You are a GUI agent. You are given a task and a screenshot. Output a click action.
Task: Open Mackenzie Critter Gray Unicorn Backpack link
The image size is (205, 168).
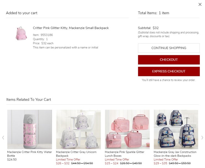(x=76, y=154)
